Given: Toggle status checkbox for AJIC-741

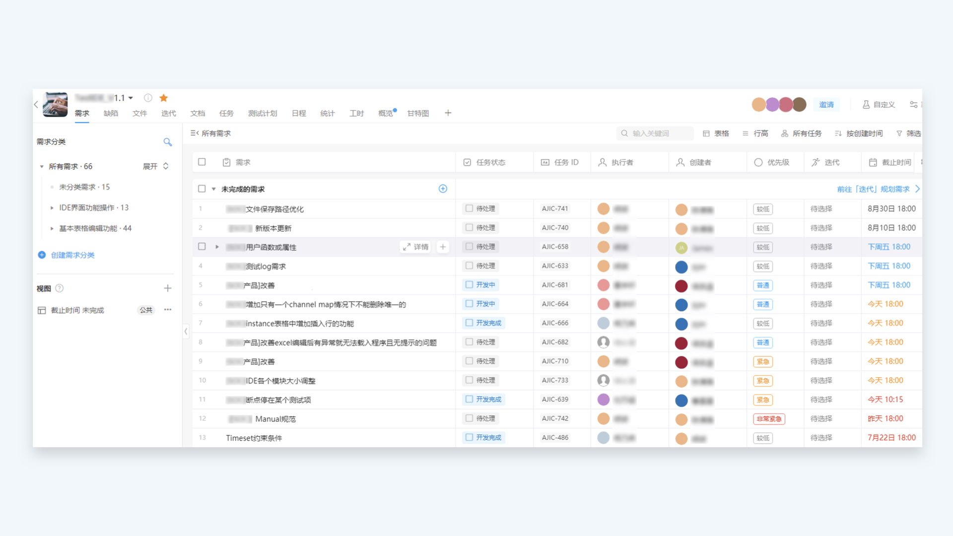Looking at the screenshot, I should coord(469,208).
